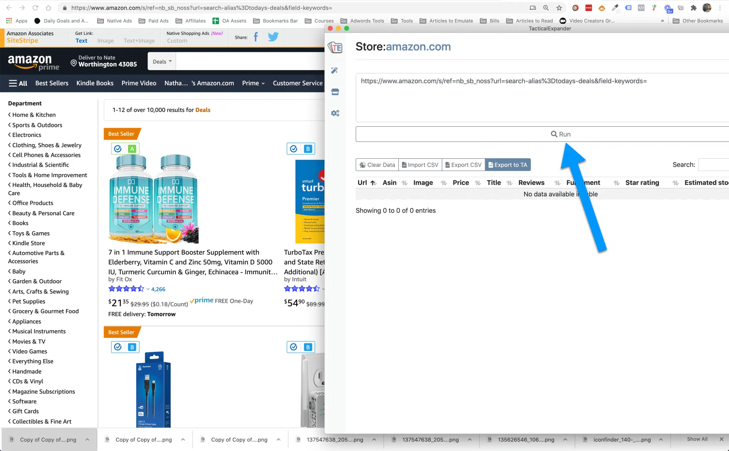The height and width of the screenshot is (451, 729).
Task: Open options for iconfinder_140 download
Action: pos(661,440)
